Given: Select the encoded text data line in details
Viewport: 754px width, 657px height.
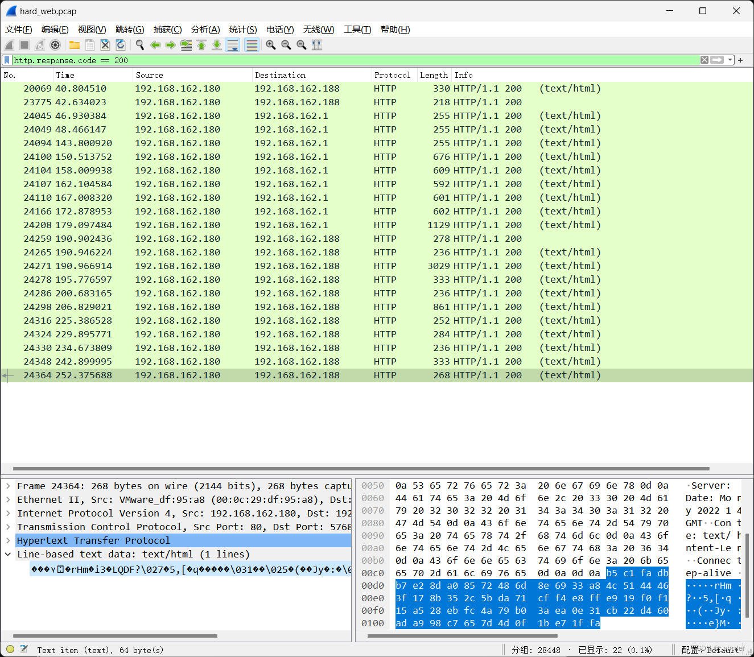Looking at the screenshot, I should [x=191, y=569].
